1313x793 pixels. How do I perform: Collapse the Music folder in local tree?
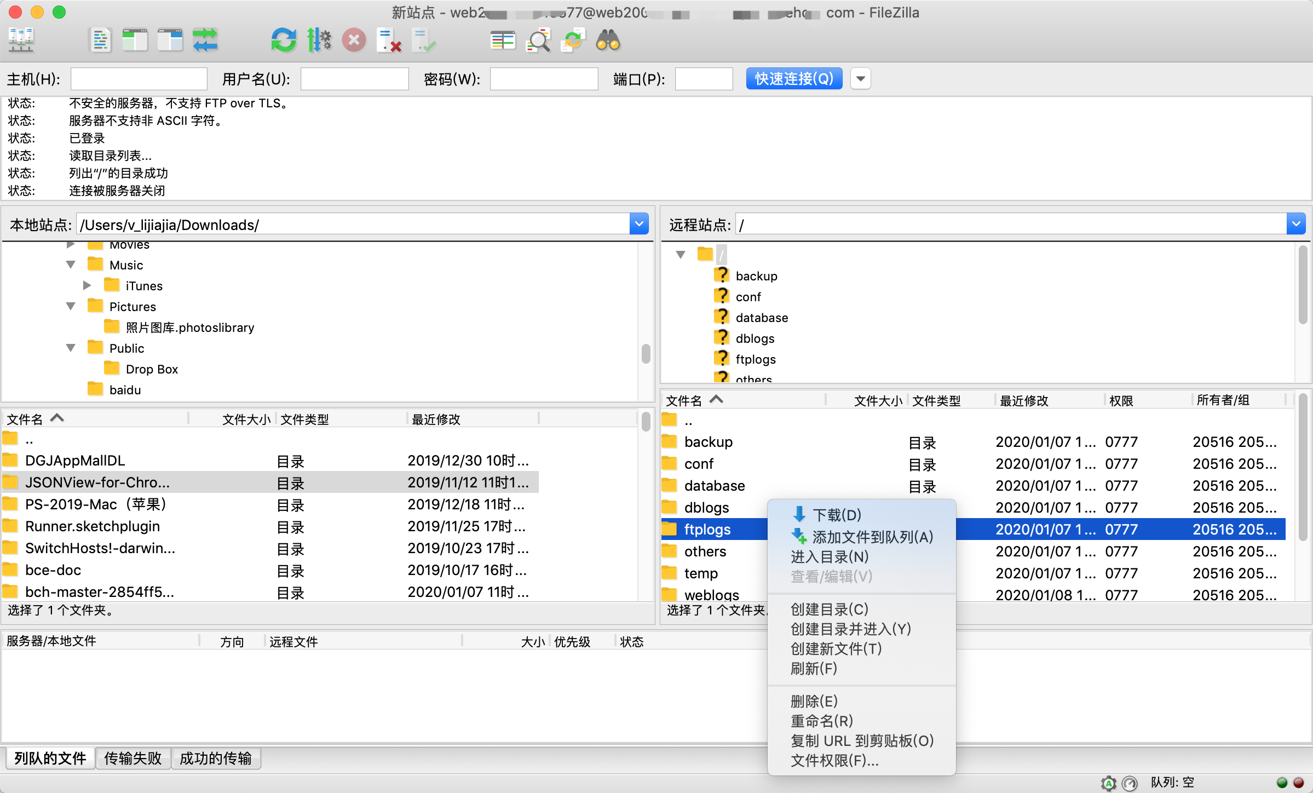pos(71,265)
